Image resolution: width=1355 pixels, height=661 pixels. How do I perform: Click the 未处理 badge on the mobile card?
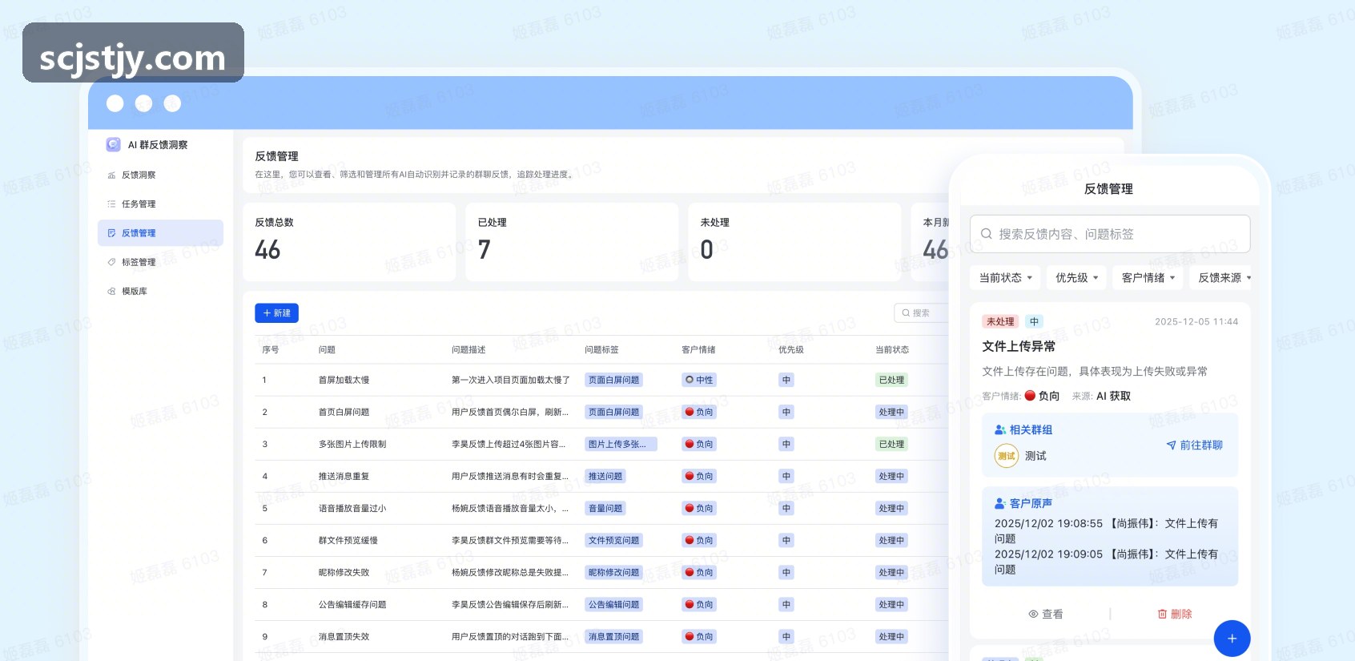(1000, 322)
